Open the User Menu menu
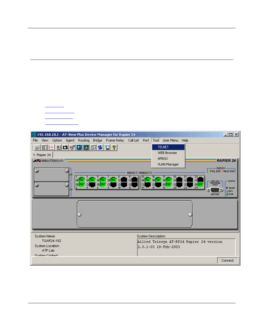The height and width of the screenshot is (332, 256). click(x=170, y=140)
